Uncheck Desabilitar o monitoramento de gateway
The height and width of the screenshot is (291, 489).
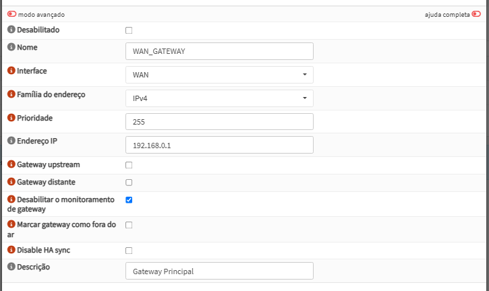pos(129,200)
